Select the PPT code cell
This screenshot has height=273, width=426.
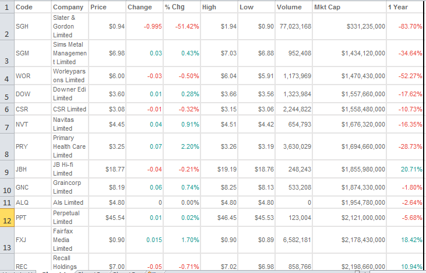[x=33, y=218]
